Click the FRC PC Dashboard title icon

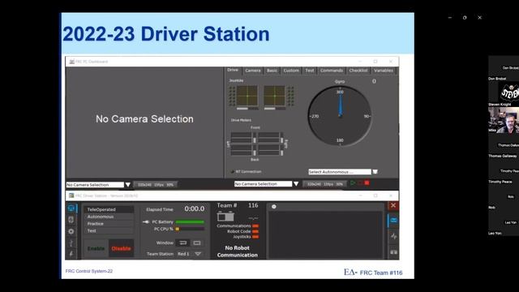point(71,62)
